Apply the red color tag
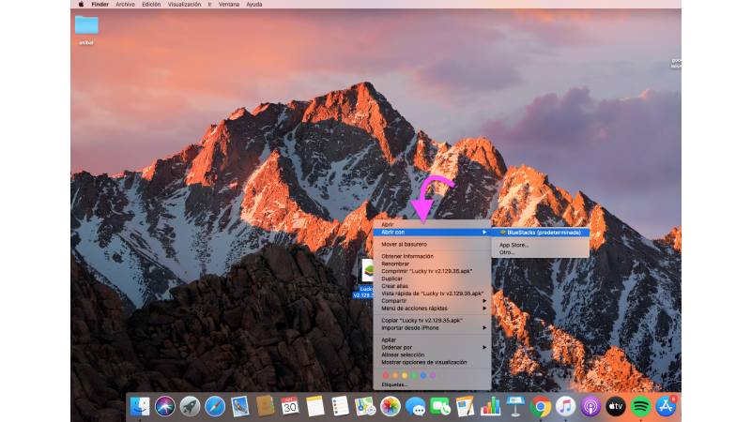 (x=385, y=375)
